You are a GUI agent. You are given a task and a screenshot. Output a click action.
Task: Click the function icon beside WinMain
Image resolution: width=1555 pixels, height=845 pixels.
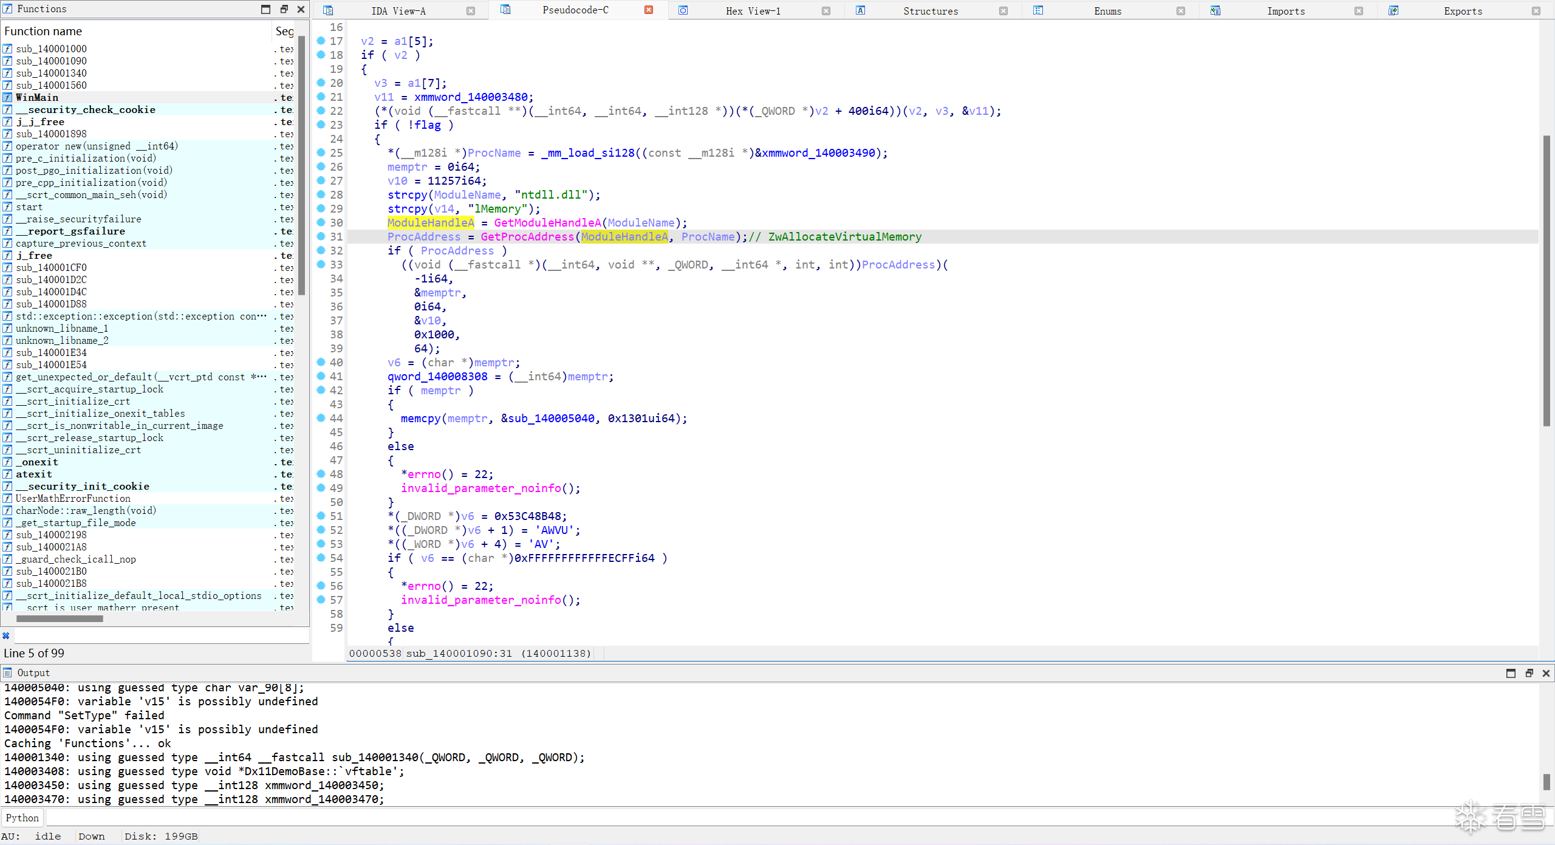coord(7,97)
